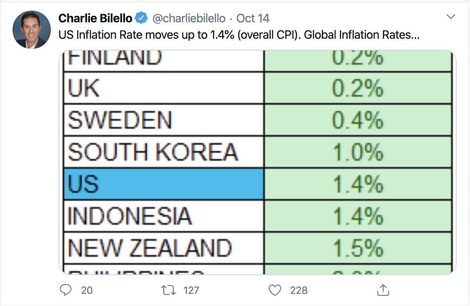Screen dimensions: 470x306
Task: Click the 127 retweet count
Action: coord(191,290)
